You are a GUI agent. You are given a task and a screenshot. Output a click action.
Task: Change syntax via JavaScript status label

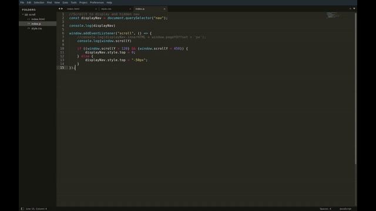coord(345,209)
